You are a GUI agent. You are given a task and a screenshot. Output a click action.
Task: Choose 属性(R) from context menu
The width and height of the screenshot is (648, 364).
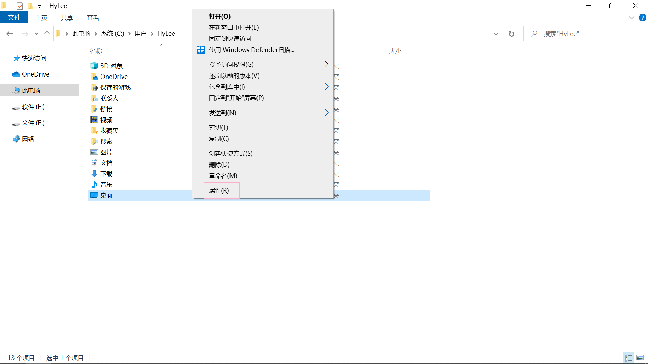219,191
